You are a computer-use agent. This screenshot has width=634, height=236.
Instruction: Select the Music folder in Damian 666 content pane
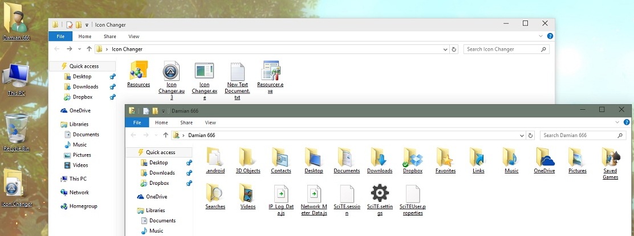click(x=511, y=160)
